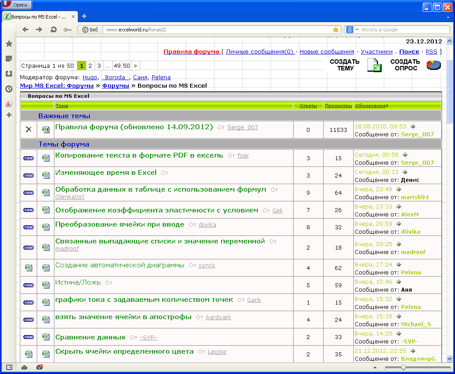
Task: Open the Opera main menu button
Action: pos(16,4)
